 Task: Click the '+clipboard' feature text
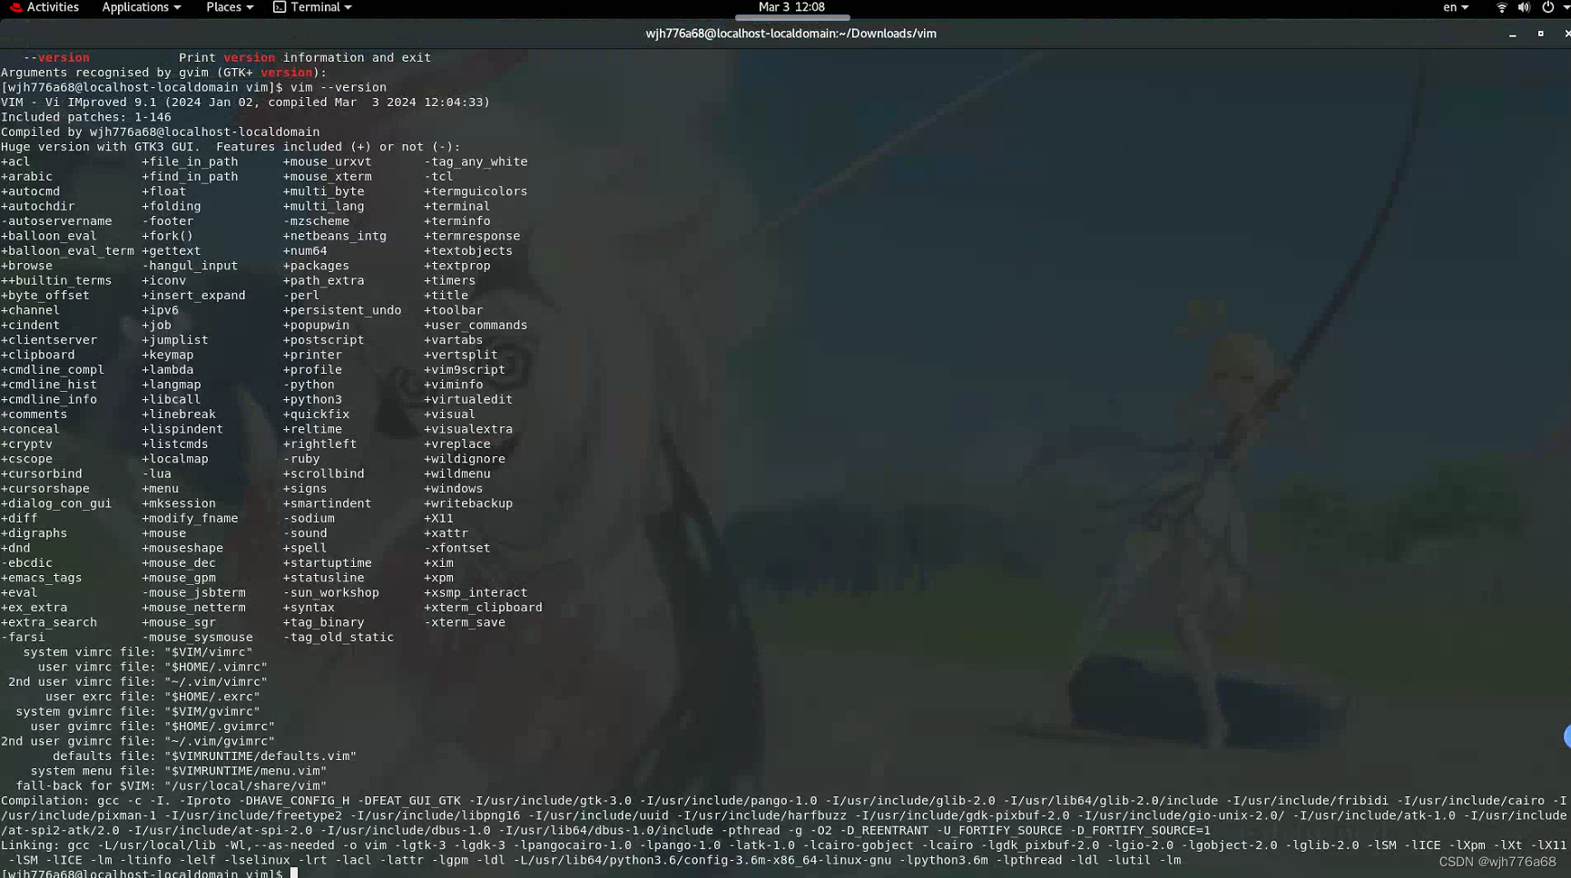(38, 355)
